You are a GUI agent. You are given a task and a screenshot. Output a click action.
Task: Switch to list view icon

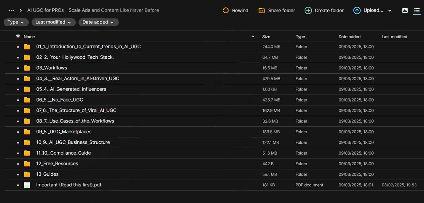click(417, 10)
